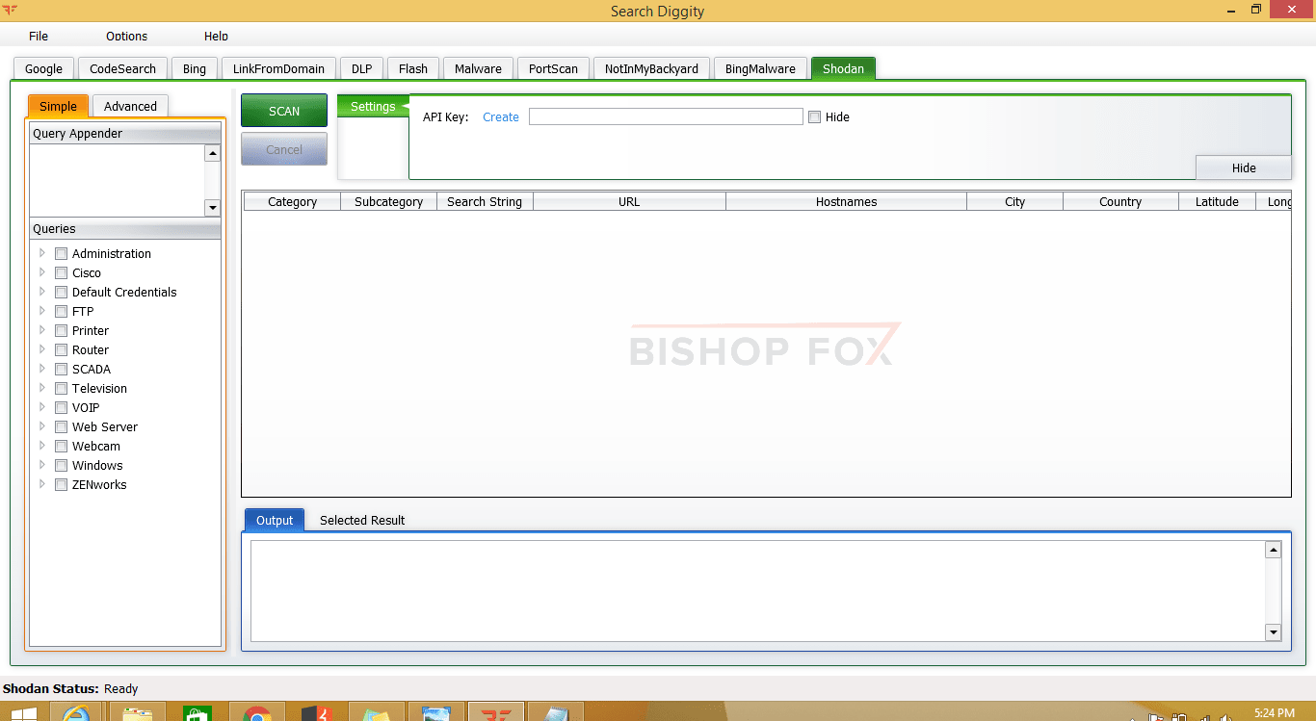Click the Windows Start button
Screen dimensions: 1316x721
point(23,713)
